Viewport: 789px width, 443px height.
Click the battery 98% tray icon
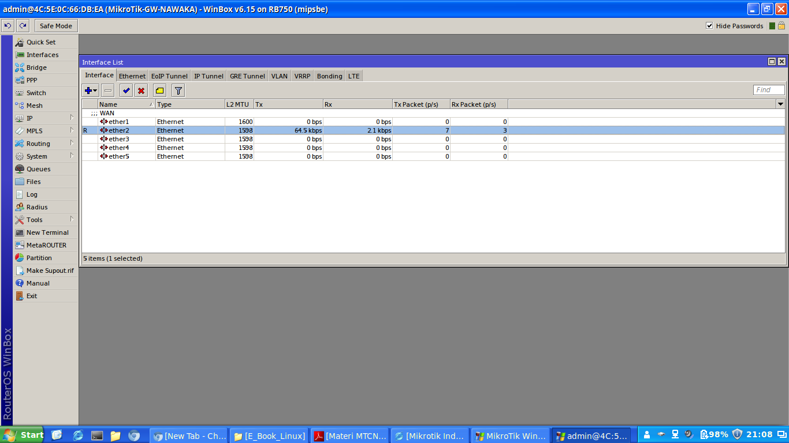point(714,435)
